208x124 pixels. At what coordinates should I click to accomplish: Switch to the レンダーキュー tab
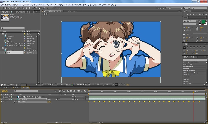tap(6, 88)
